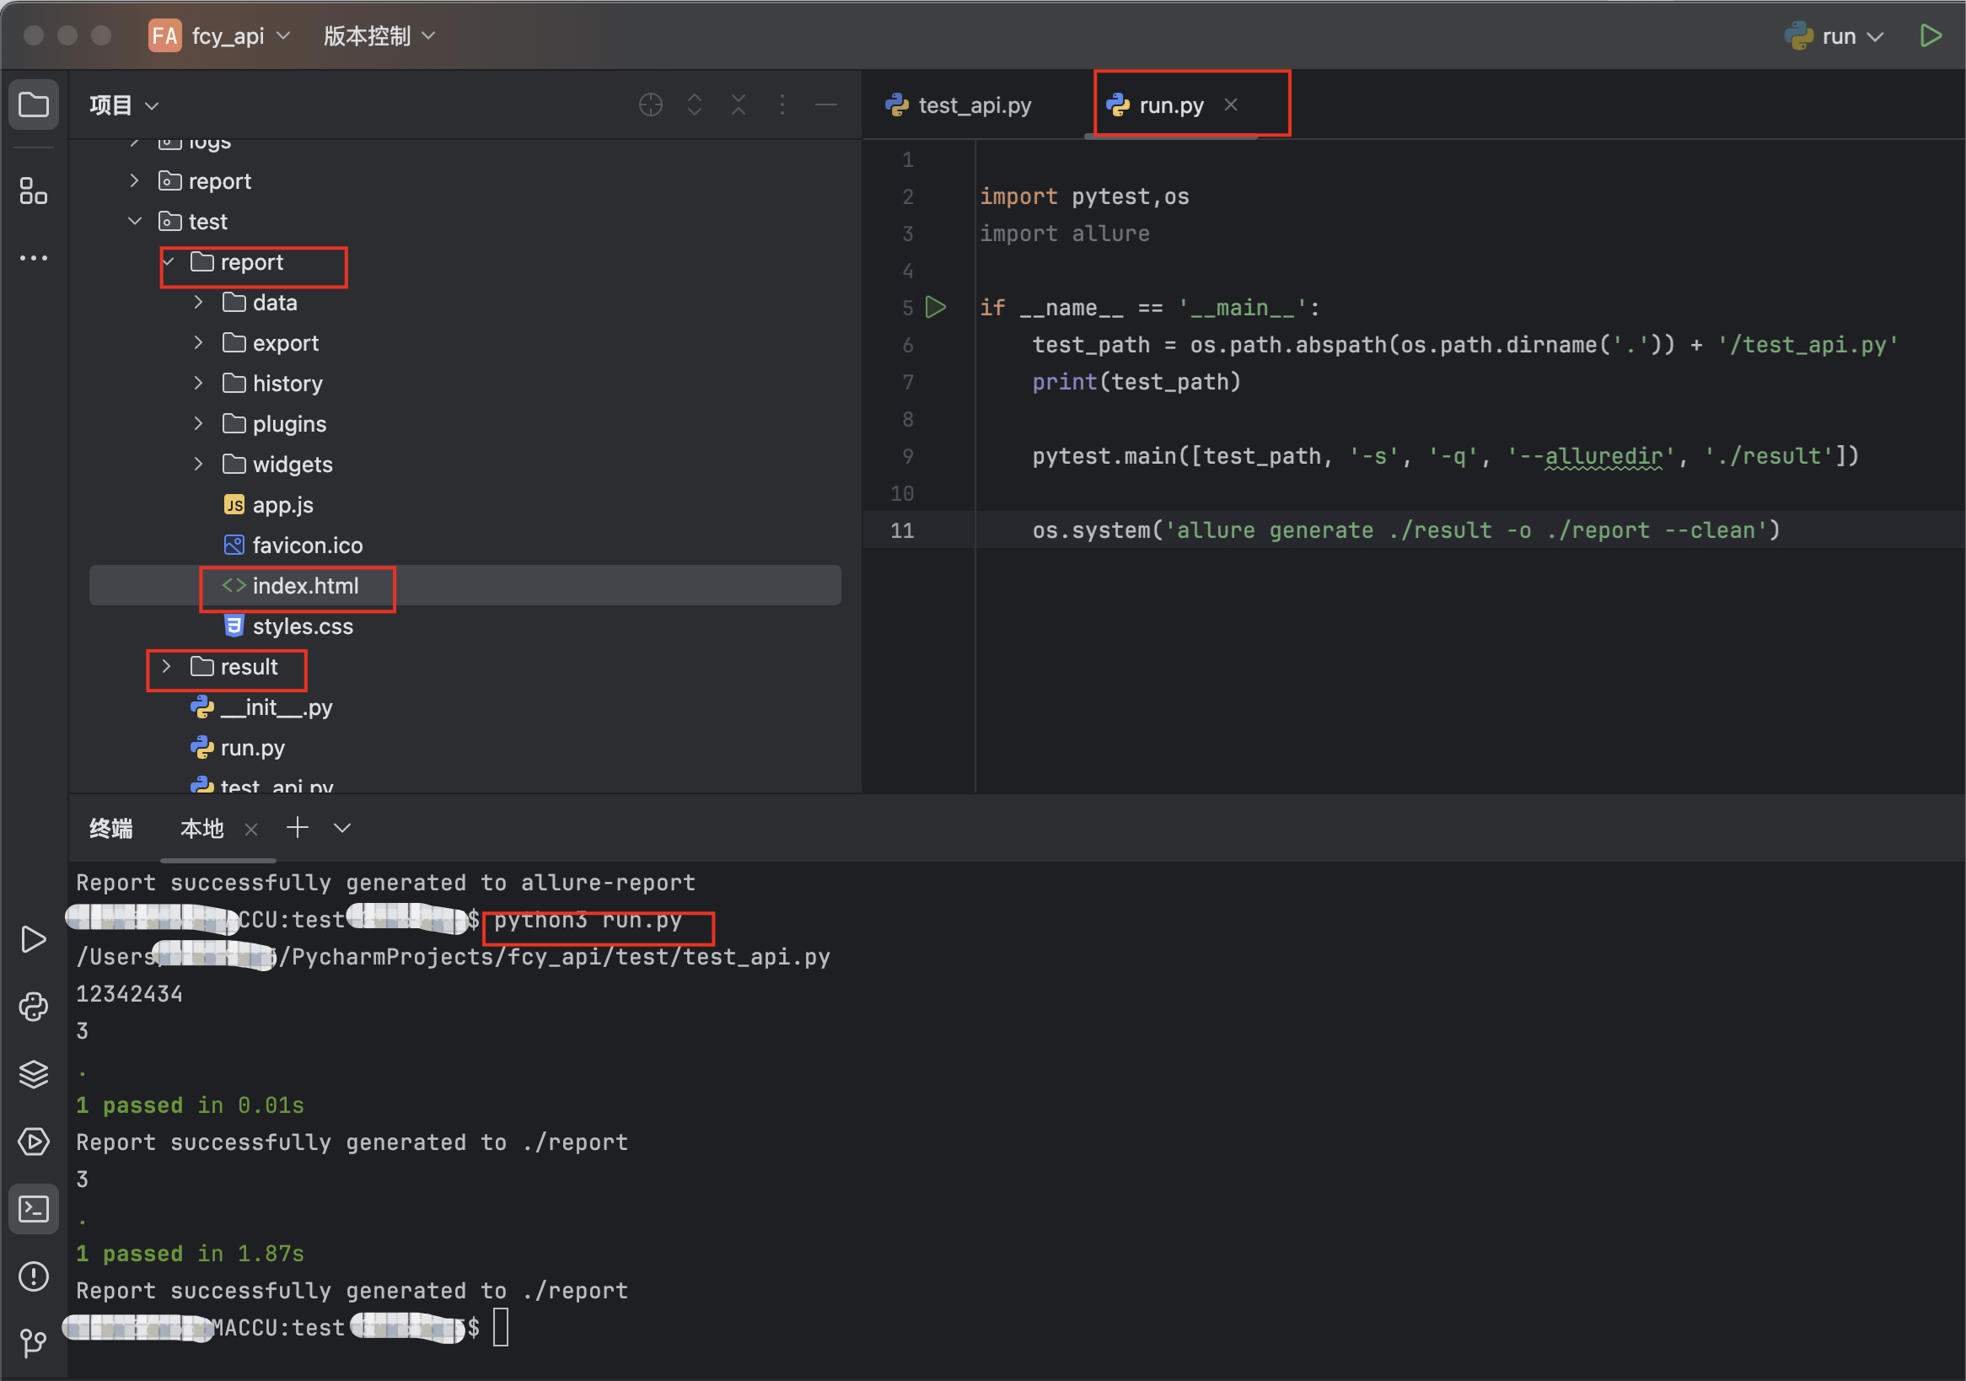1966x1381 pixels.
Task: Open the Services tool window icon
Action: (x=34, y=1142)
